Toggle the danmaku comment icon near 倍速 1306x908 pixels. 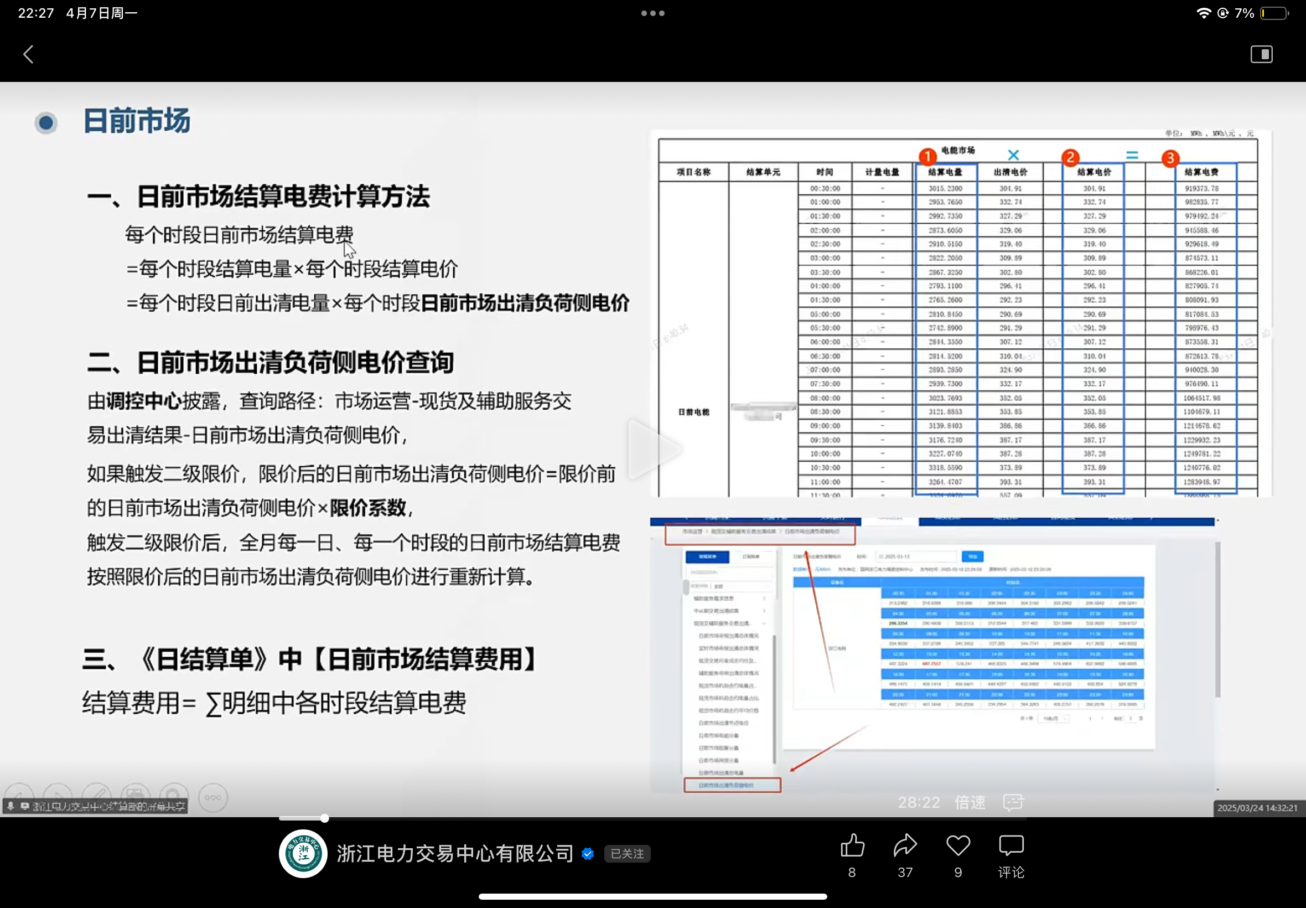(x=1013, y=802)
